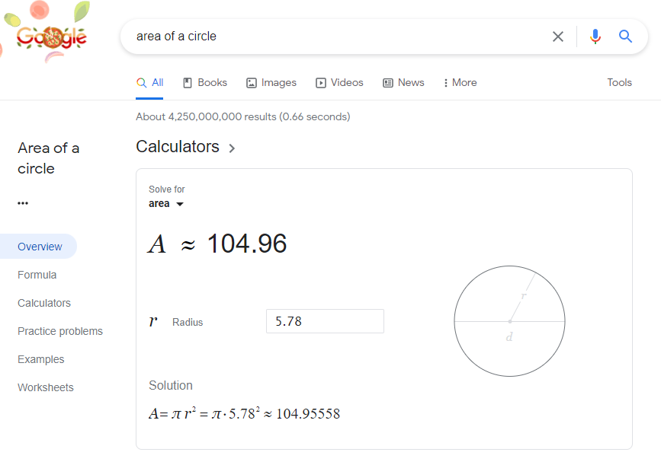Expand the More search options menu
661x465 pixels.
[x=460, y=83]
